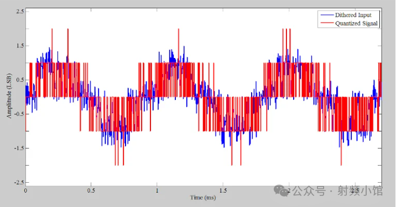This screenshot has width=396, height=207.
Task: Click the 0.5 y-axis tick label
Action: pos(20,80)
